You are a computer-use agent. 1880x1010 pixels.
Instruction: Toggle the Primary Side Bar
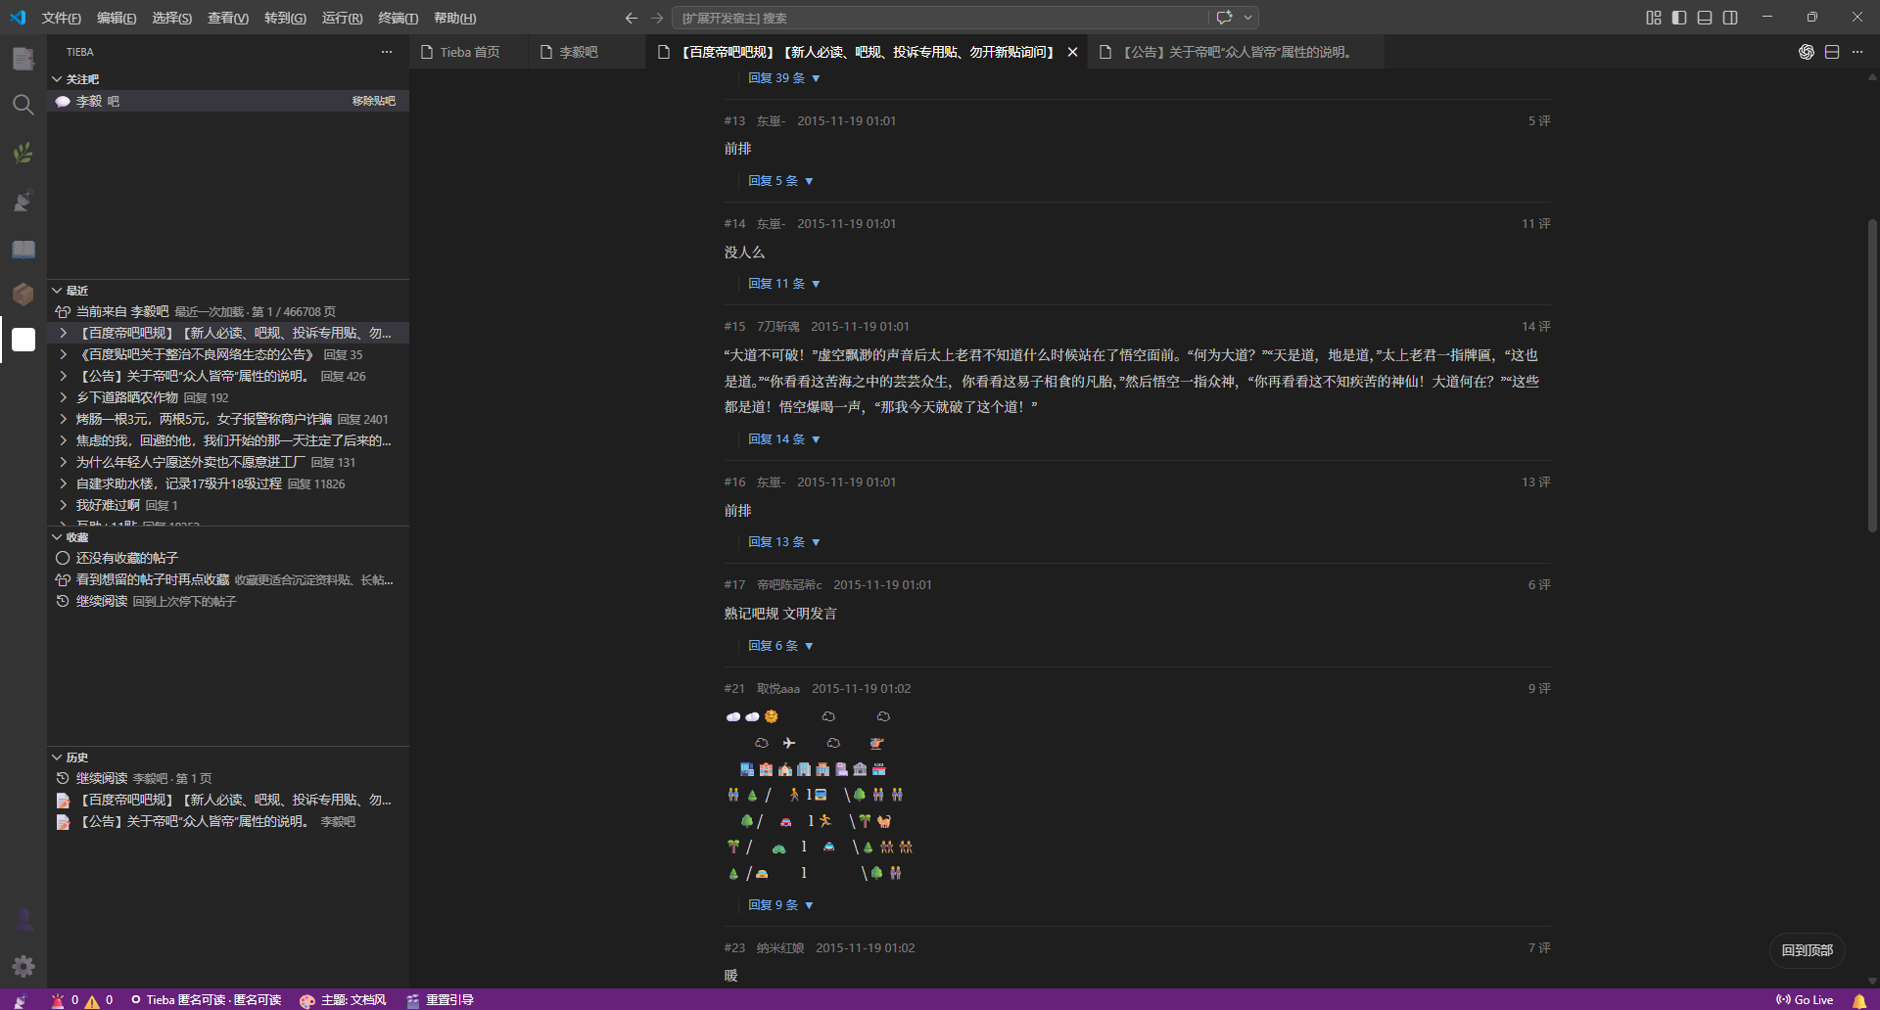coord(1679,18)
